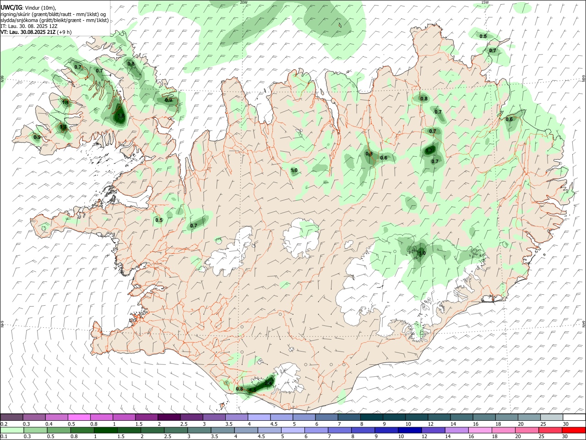Select the bright pink 0.5 swatch in snow legend
586x440 pixels.
79,418
